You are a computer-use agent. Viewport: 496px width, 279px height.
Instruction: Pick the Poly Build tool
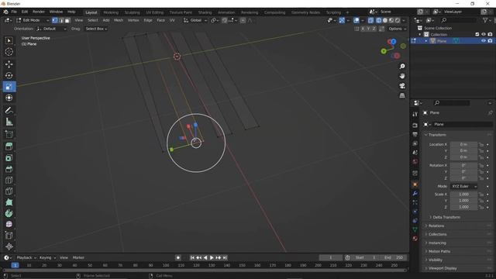(9, 202)
